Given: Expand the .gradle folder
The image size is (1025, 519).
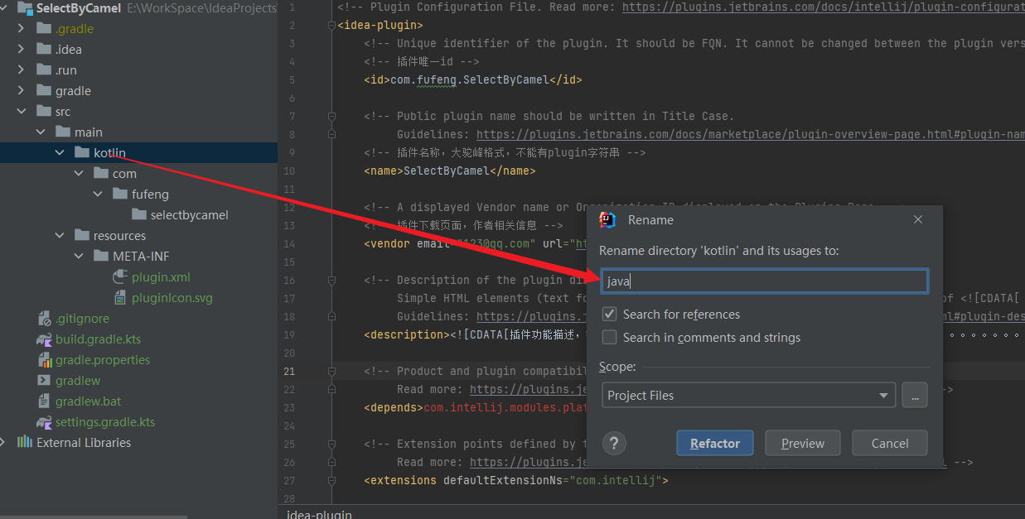Looking at the screenshot, I should point(21,28).
